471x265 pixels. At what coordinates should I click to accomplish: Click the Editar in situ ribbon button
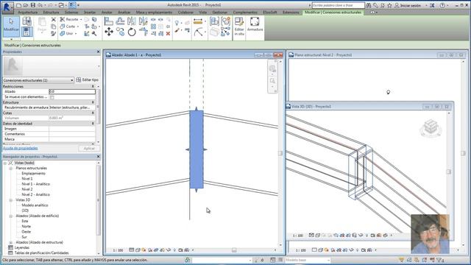click(239, 26)
